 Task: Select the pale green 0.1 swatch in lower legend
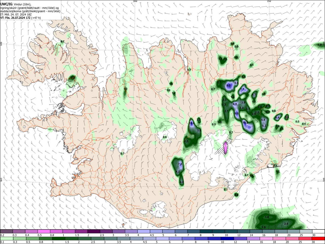(7, 238)
